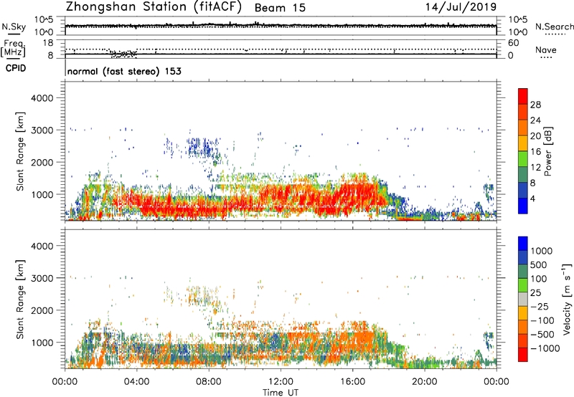Screen dimensions: 574x397
Task: Click the '28' power colorbar value
Action: coord(535,105)
